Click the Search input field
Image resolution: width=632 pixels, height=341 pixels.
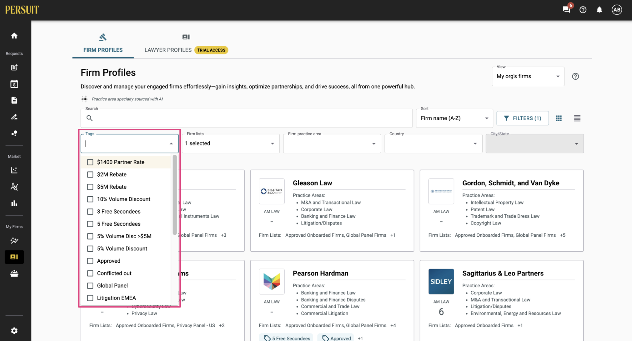[x=247, y=118]
